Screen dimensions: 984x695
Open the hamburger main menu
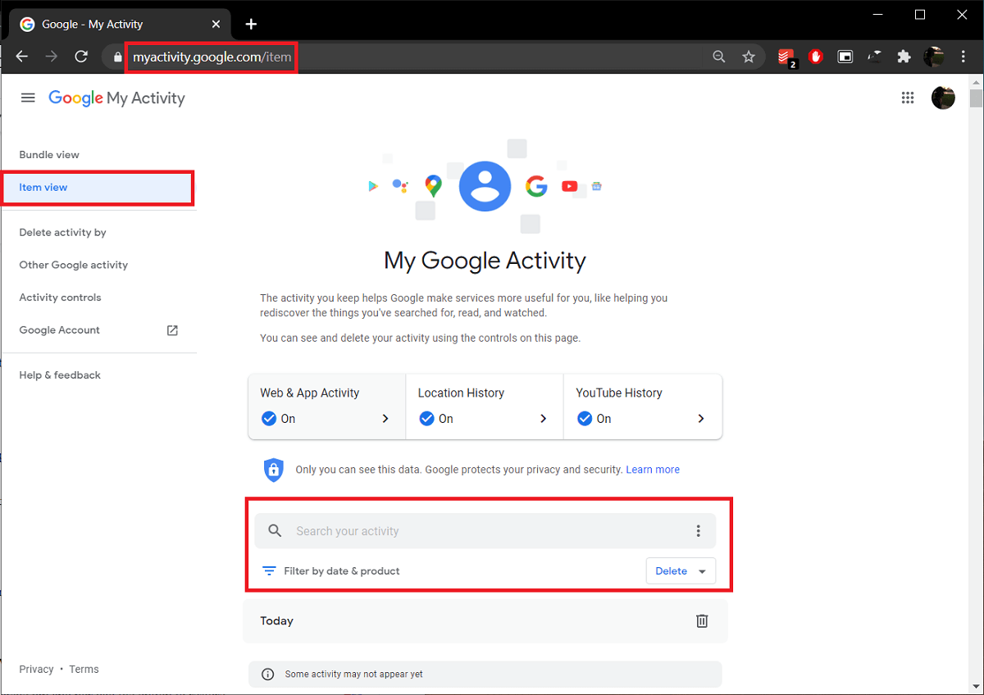point(28,98)
